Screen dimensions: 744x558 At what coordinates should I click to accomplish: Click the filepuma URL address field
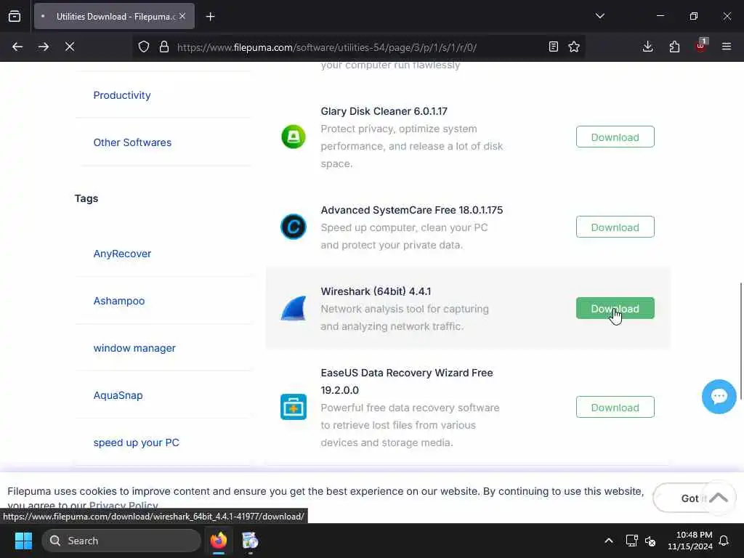point(326,47)
